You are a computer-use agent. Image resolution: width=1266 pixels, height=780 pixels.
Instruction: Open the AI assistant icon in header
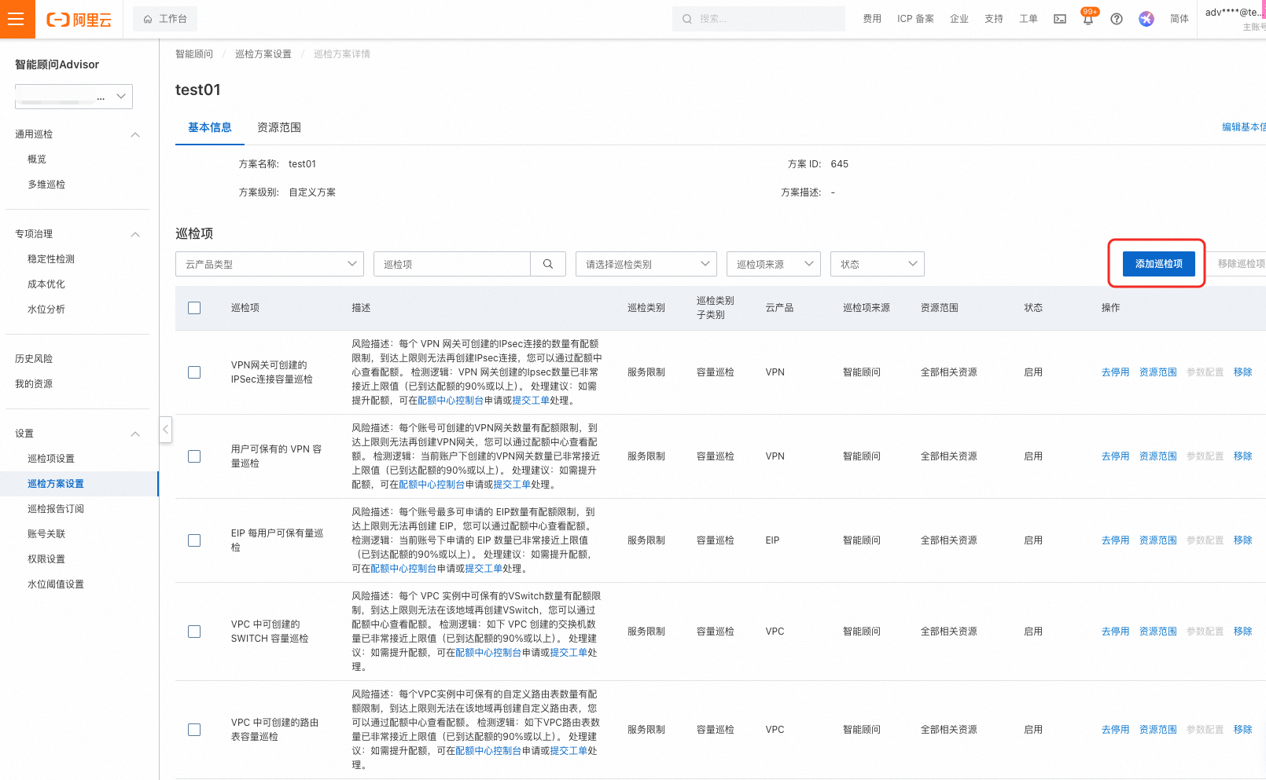tap(1146, 19)
